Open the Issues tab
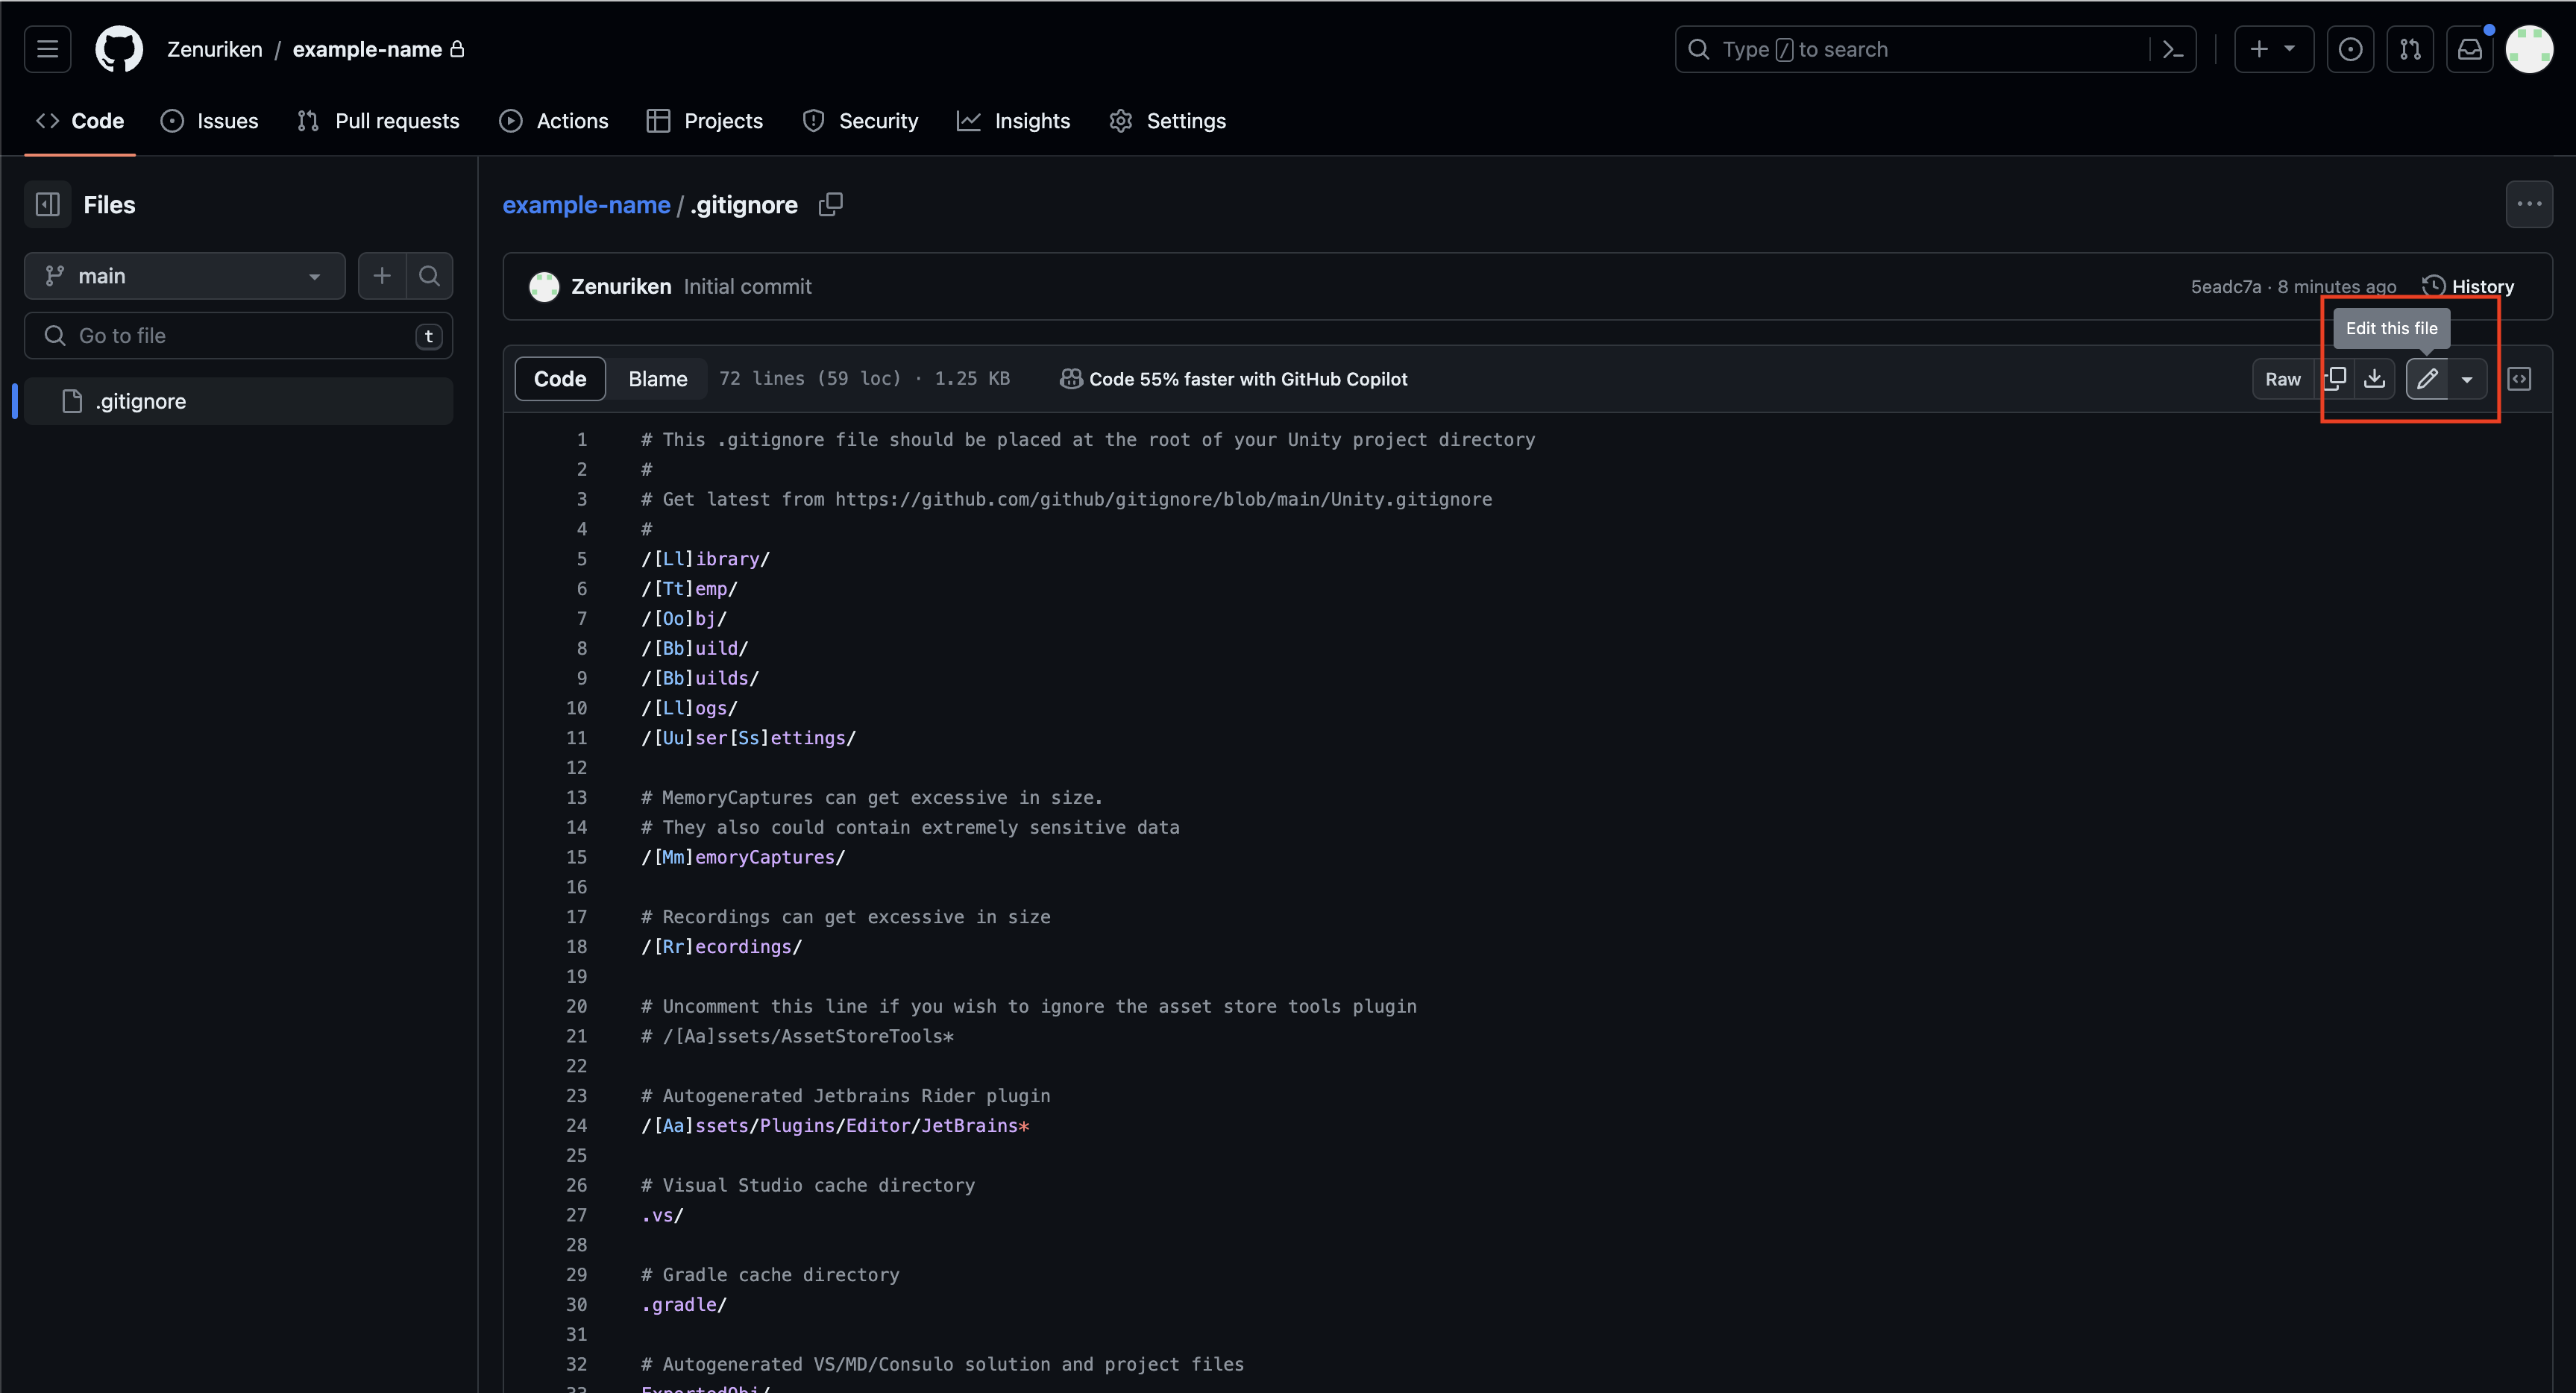The width and height of the screenshot is (2576, 1393). [x=209, y=121]
